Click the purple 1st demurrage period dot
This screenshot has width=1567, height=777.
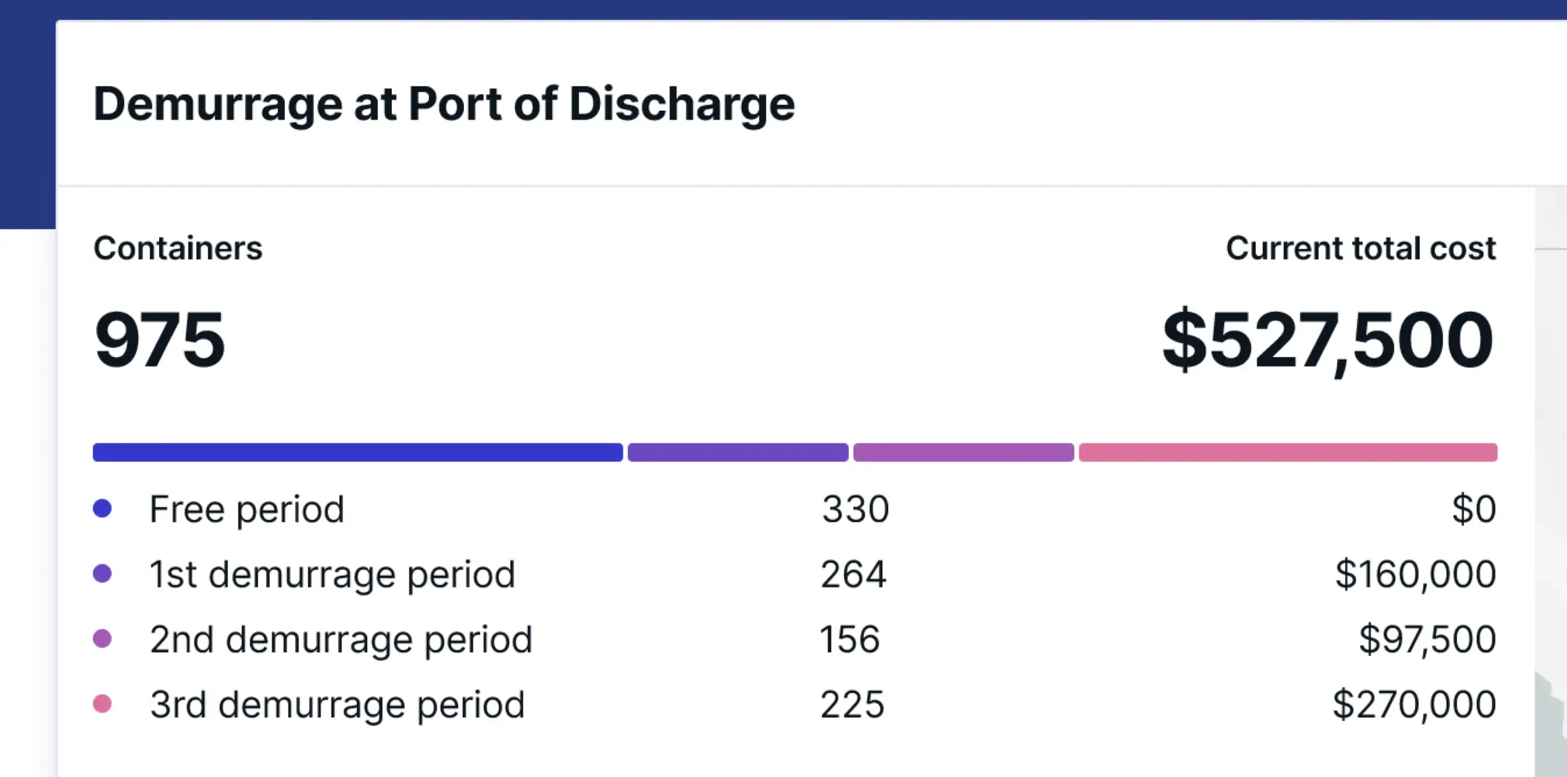[x=102, y=574]
